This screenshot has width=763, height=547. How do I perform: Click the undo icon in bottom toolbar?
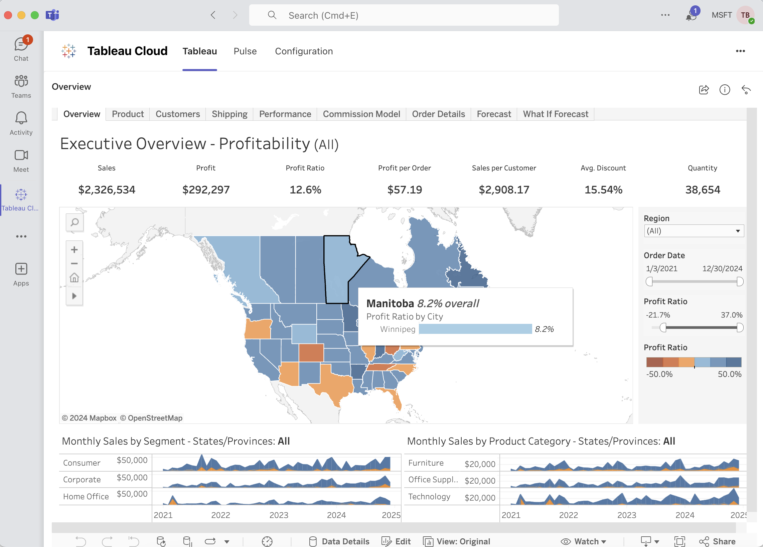coord(81,541)
